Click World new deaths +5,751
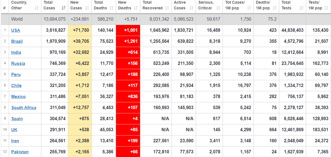331x157 pixels. (131, 19)
